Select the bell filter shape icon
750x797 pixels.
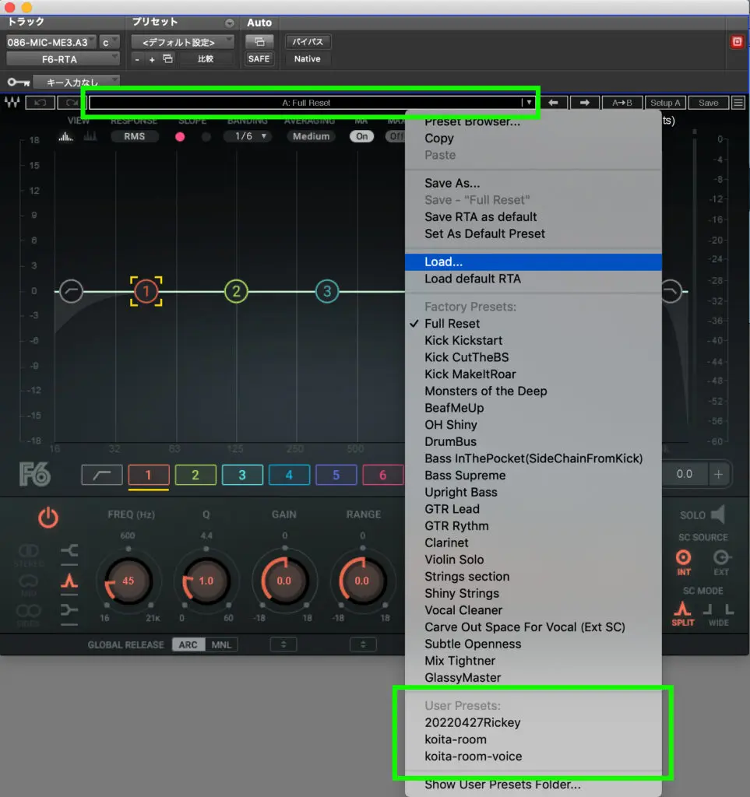pyautogui.click(x=69, y=580)
